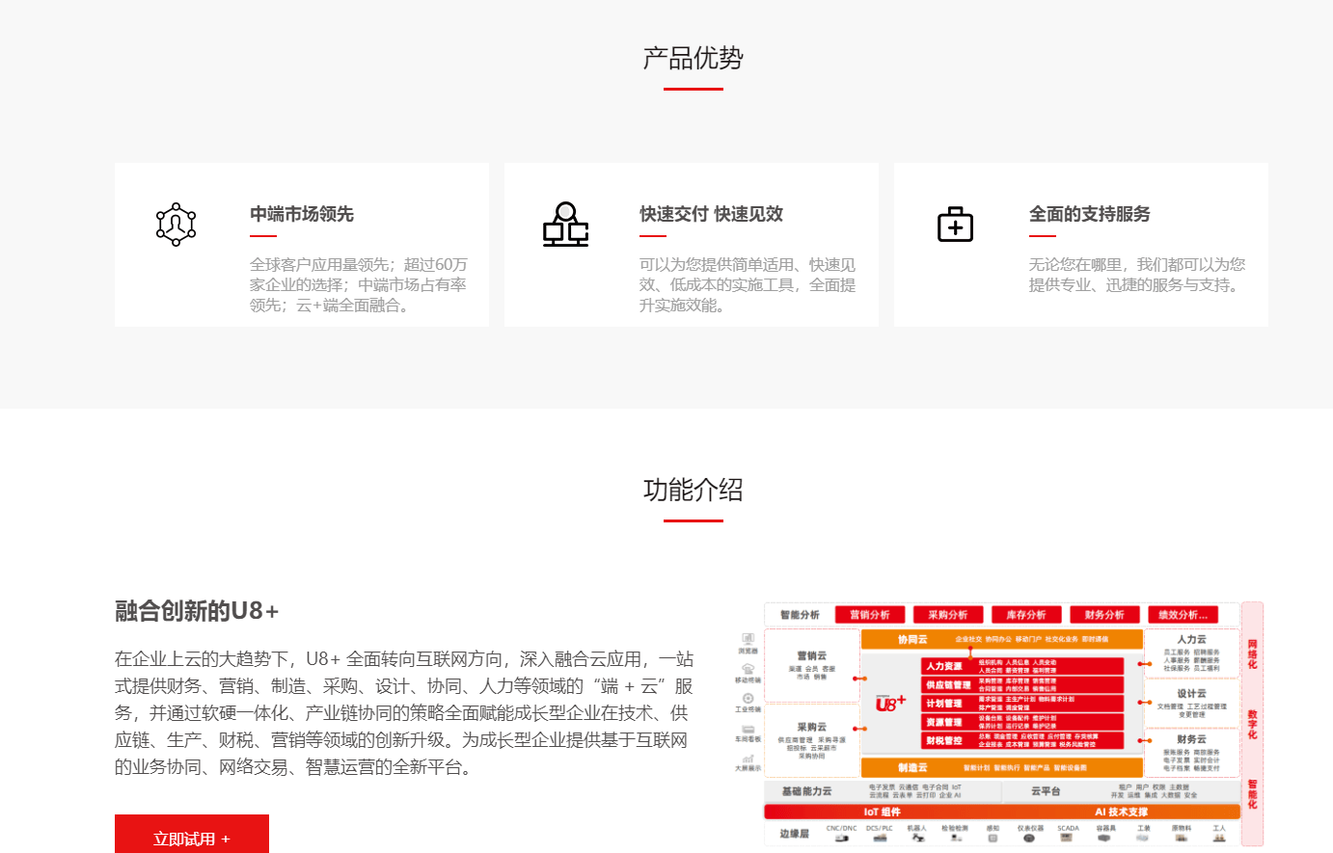This screenshot has height=853, width=1333.
Task: Click the description starting 全球客户应用量领先
Action: (358, 284)
